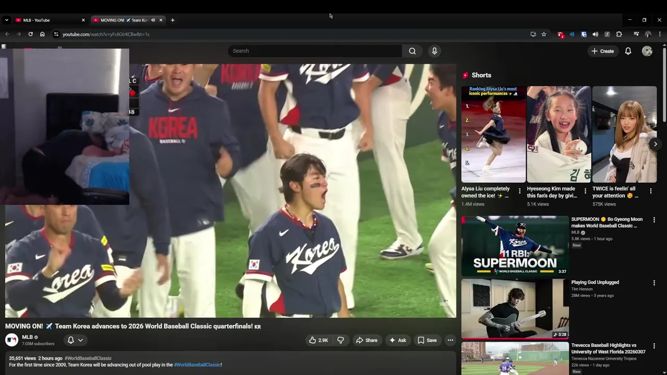Go back with browser back arrow
Screen dimensions: 667x375
pos(7,34)
